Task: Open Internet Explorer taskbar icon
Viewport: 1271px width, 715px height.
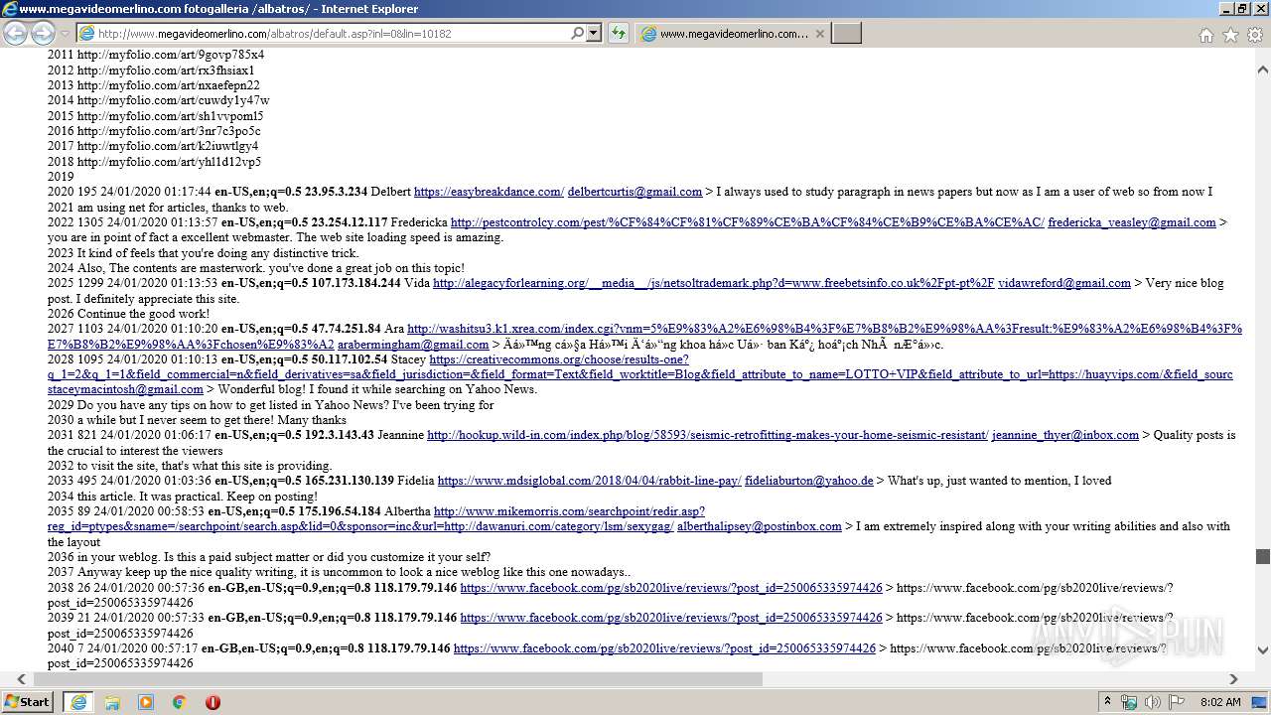Action: coord(78,701)
